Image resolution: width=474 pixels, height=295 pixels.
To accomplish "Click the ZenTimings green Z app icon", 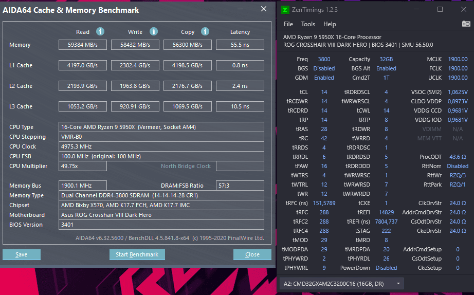I will [x=285, y=10].
